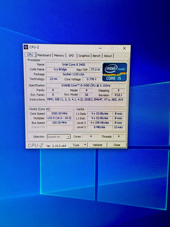Click the Core Speed value '3300.00 MHz'
This screenshot has height=227, width=170.
[59, 113]
